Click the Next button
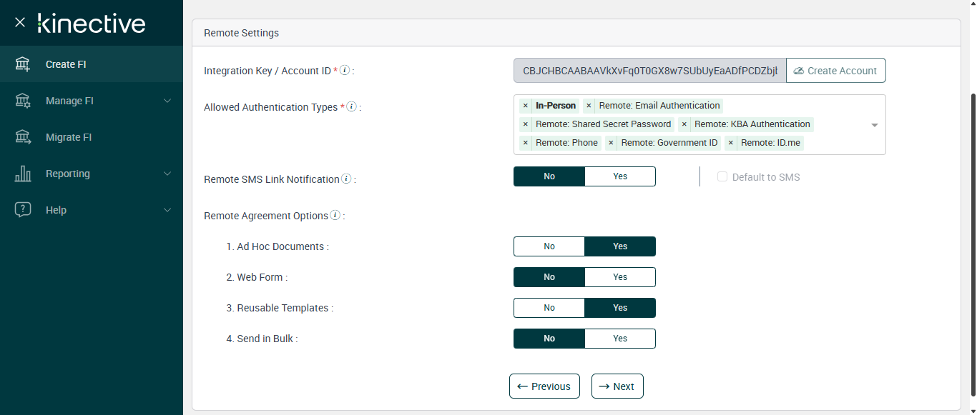977x415 pixels. coord(617,386)
